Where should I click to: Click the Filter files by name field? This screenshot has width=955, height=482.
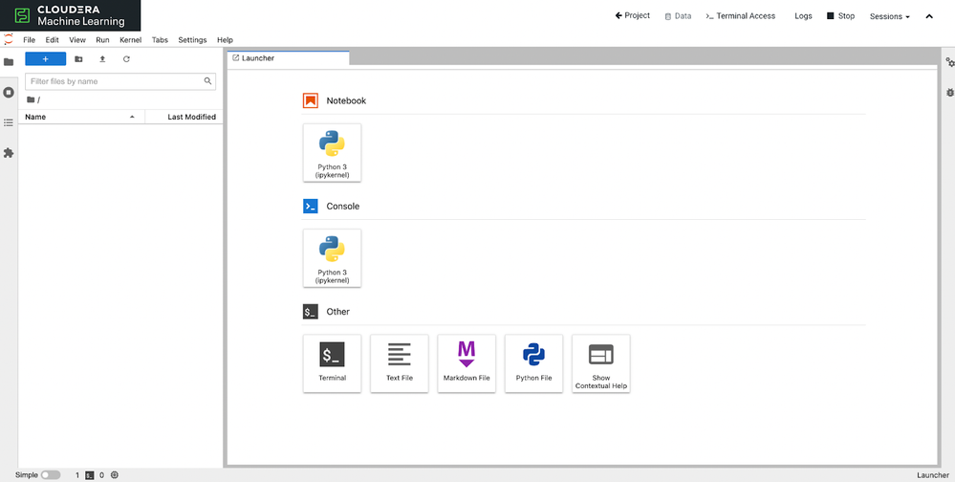120,81
